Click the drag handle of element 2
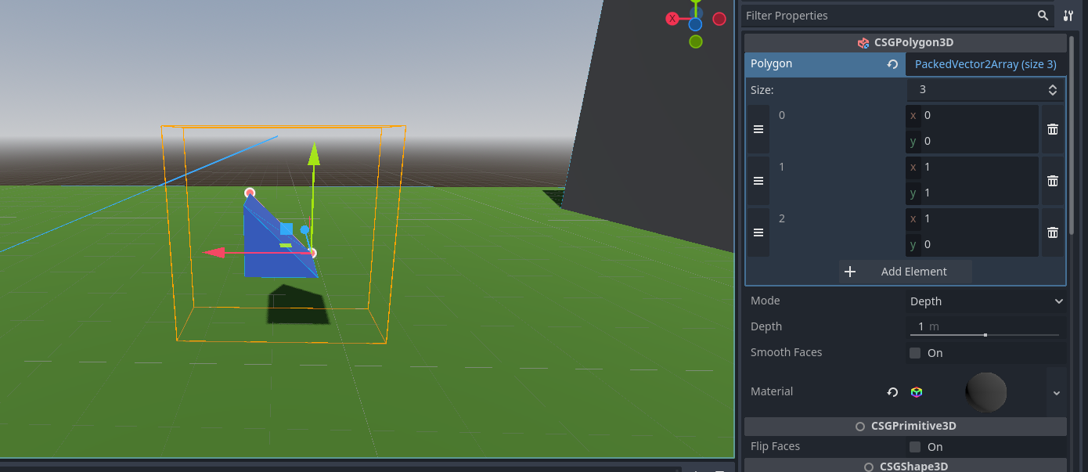The image size is (1088, 472). [x=757, y=232]
